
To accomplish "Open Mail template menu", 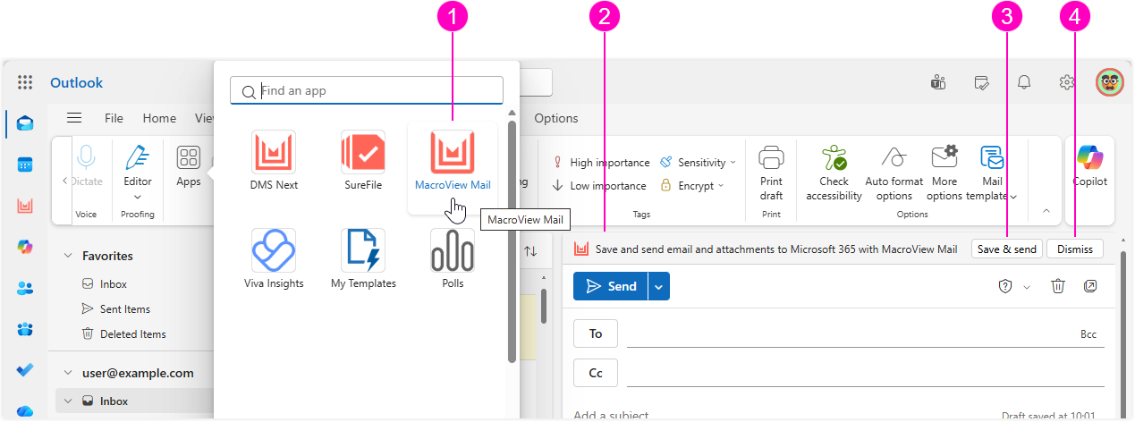I will [992, 173].
